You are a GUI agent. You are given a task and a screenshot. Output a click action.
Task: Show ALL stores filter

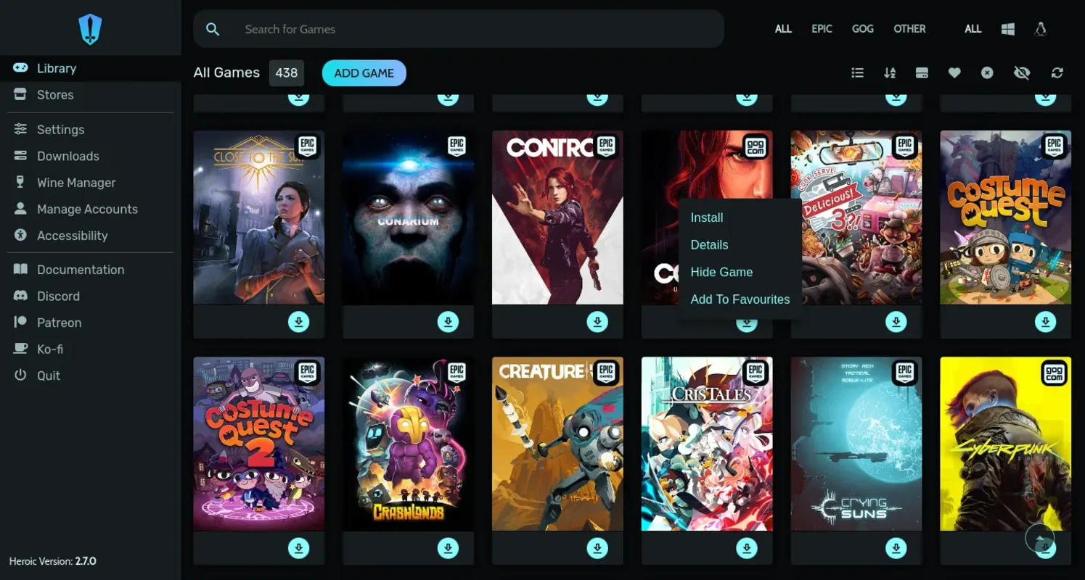[783, 29]
